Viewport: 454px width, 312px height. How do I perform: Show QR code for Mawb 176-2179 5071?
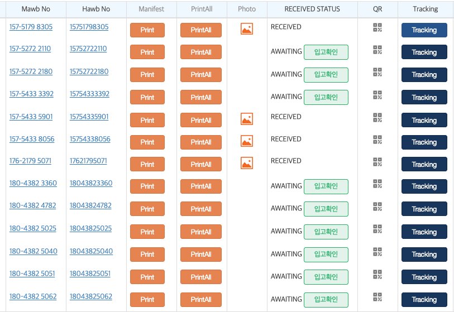coord(377,161)
